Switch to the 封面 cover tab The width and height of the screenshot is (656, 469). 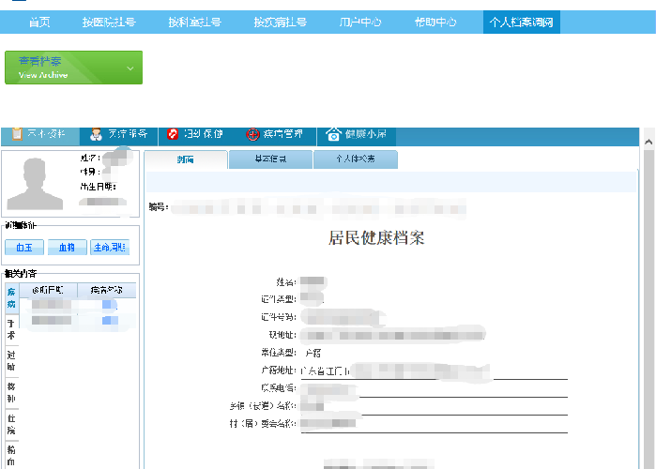click(185, 159)
